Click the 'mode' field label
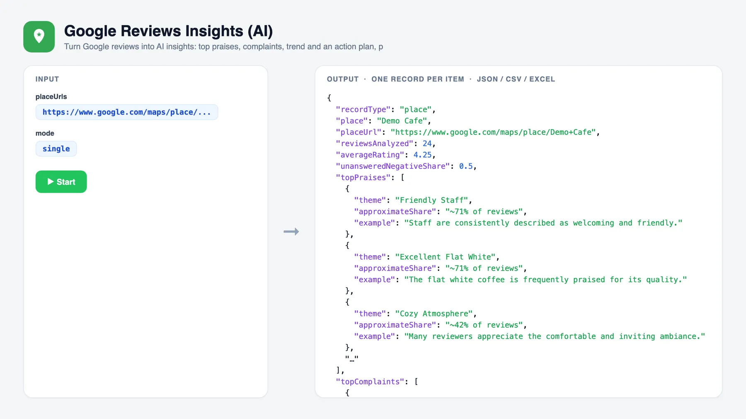The height and width of the screenshot is (419, 746). (45, 133)
